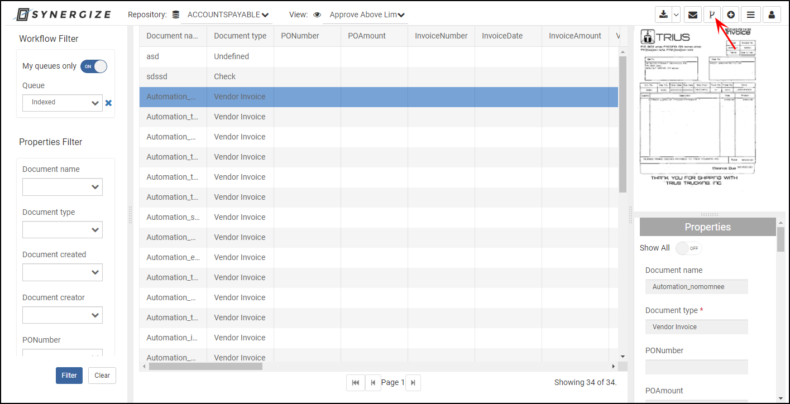Open the user profile icon

772,15
